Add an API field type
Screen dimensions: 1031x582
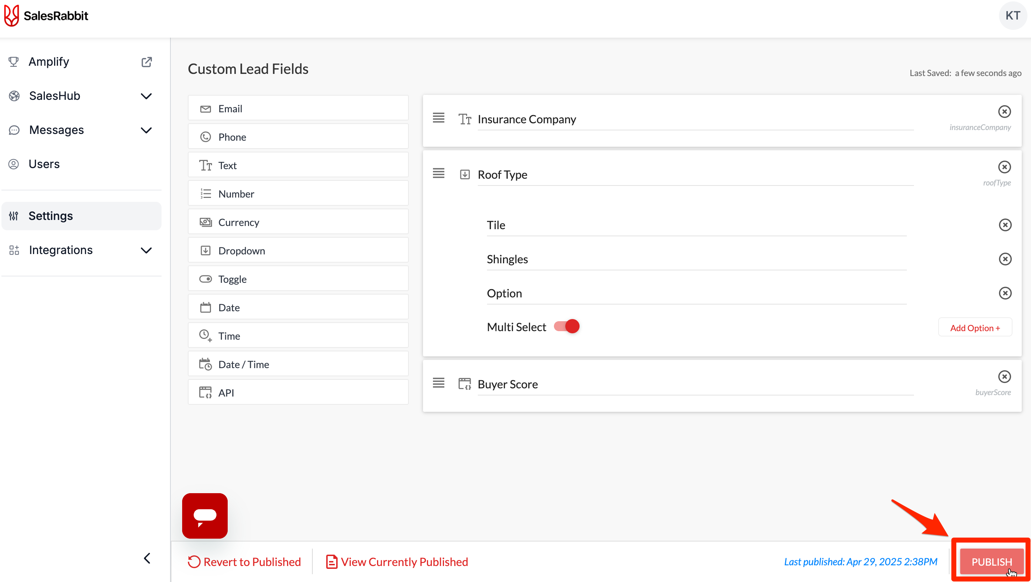click(x=298, y=392)
